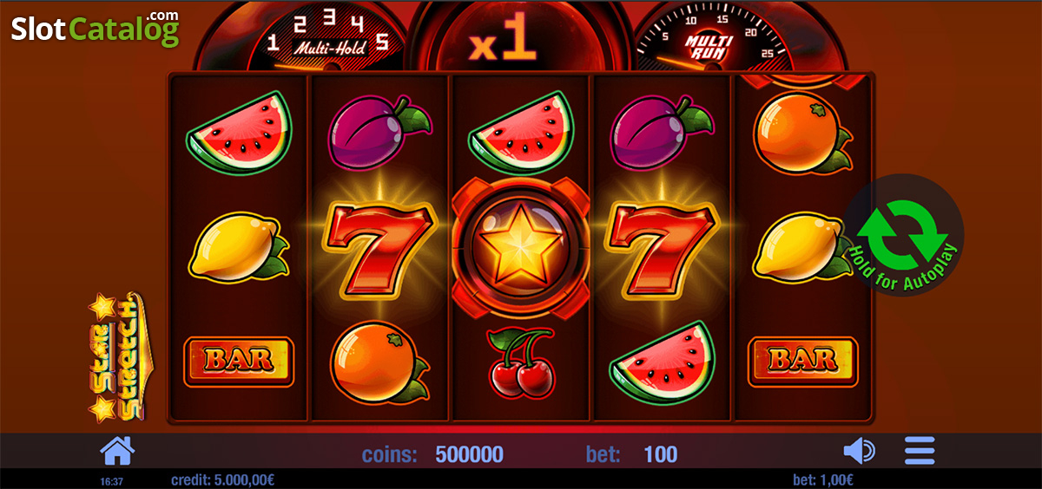The height and width of the screenshot is (489, 1042).
Task: Click the coins amount 500000
Action: pos(469,454)
